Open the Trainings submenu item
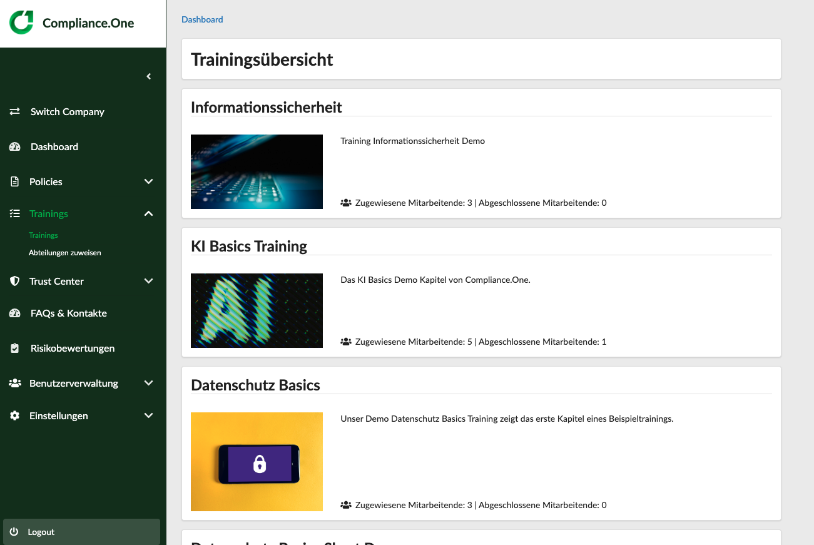 pos(43,235)
